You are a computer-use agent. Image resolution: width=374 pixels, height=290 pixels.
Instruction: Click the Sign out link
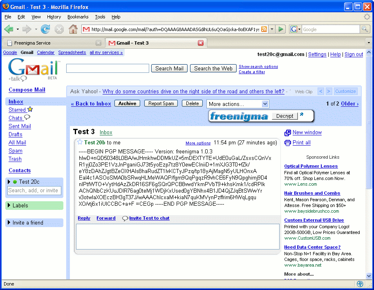354,54
